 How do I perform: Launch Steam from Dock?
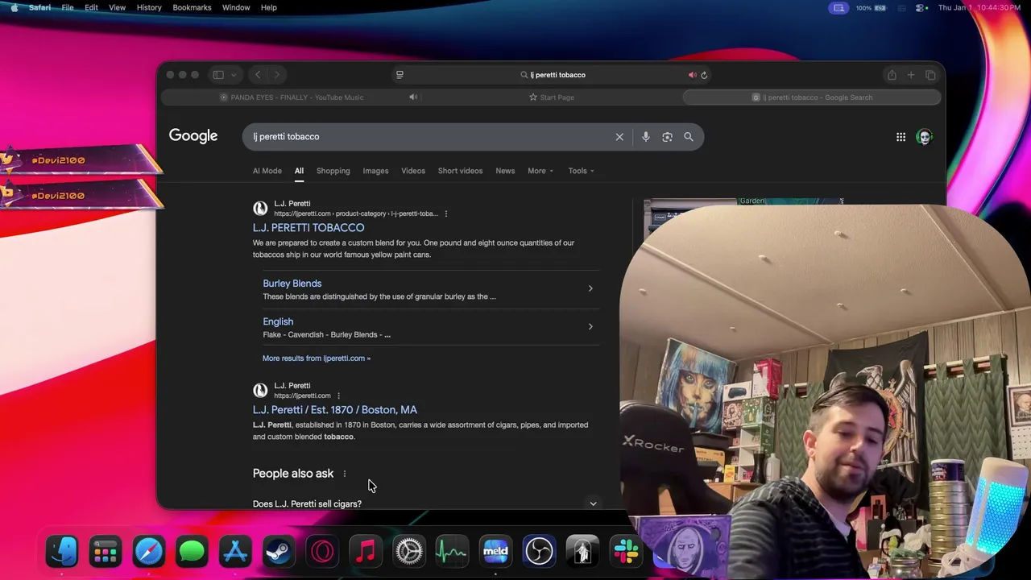tap(279, 552)
